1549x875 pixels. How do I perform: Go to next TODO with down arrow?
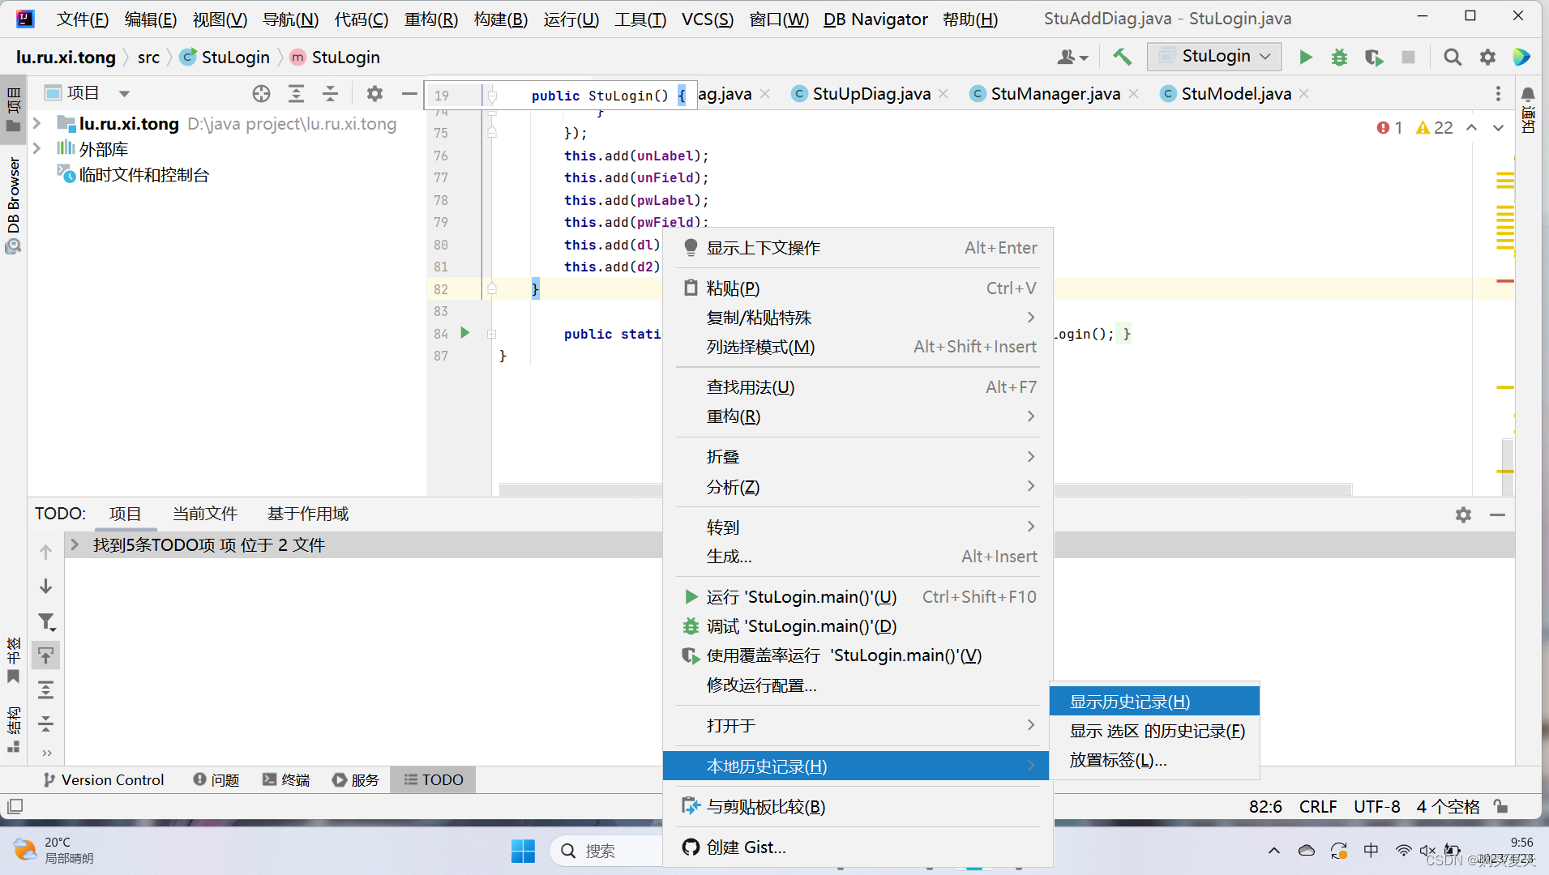pyautogui.click(x=46, y=586)
